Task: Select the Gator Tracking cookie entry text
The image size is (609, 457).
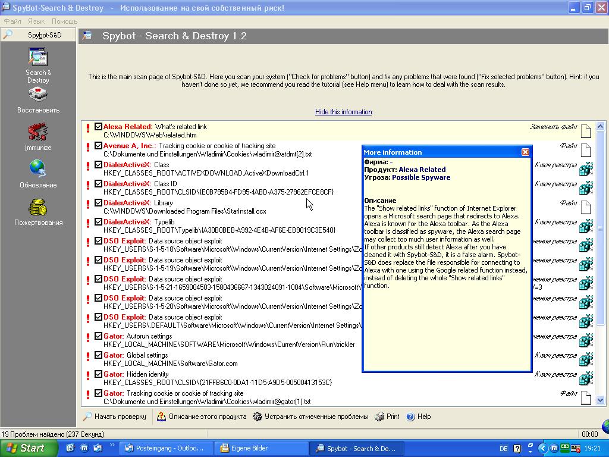Action: point(174,393)
